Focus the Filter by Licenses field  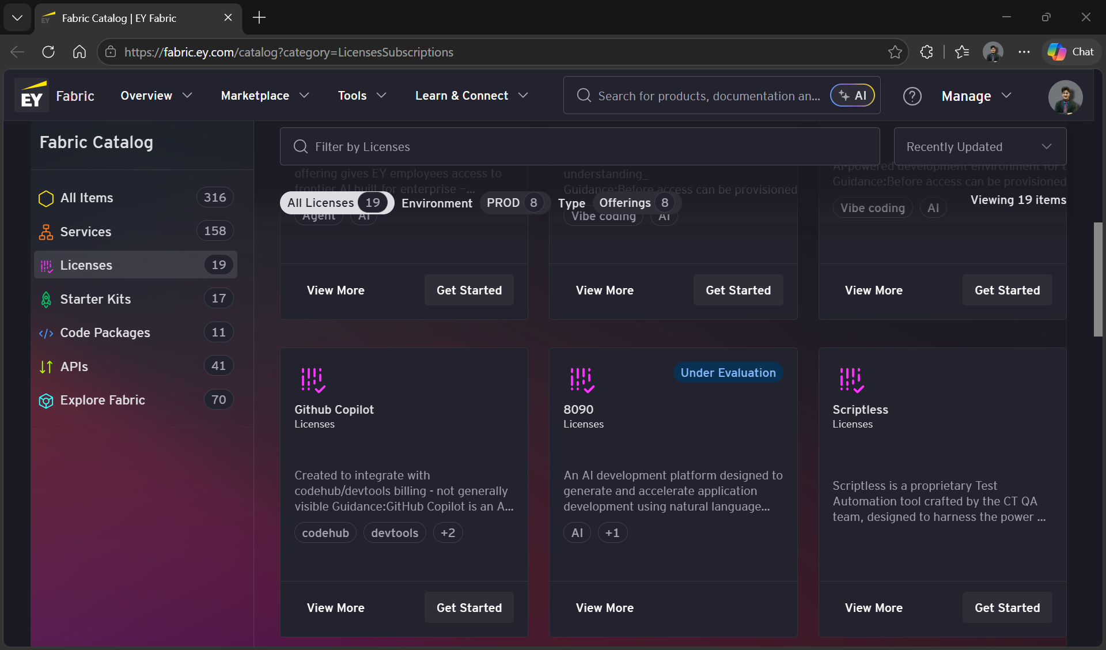pyautogui.click(x=579, y=147)
